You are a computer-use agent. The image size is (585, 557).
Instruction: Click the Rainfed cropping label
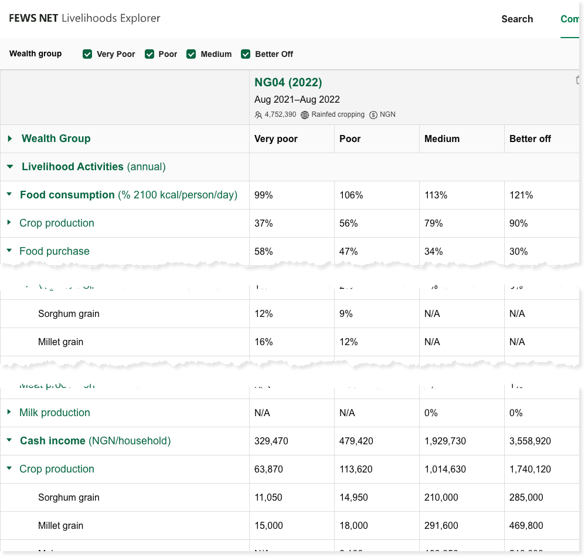338,114
